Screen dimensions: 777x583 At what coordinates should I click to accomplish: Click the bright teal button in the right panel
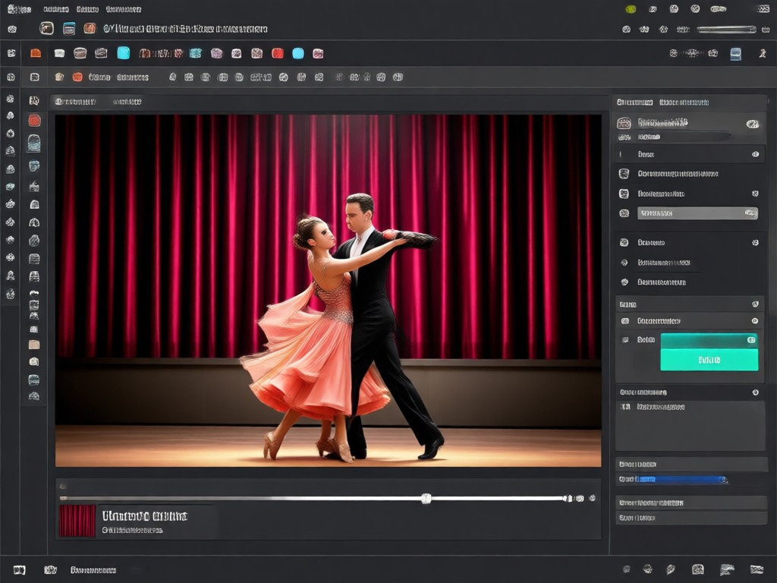pos(709,360)
